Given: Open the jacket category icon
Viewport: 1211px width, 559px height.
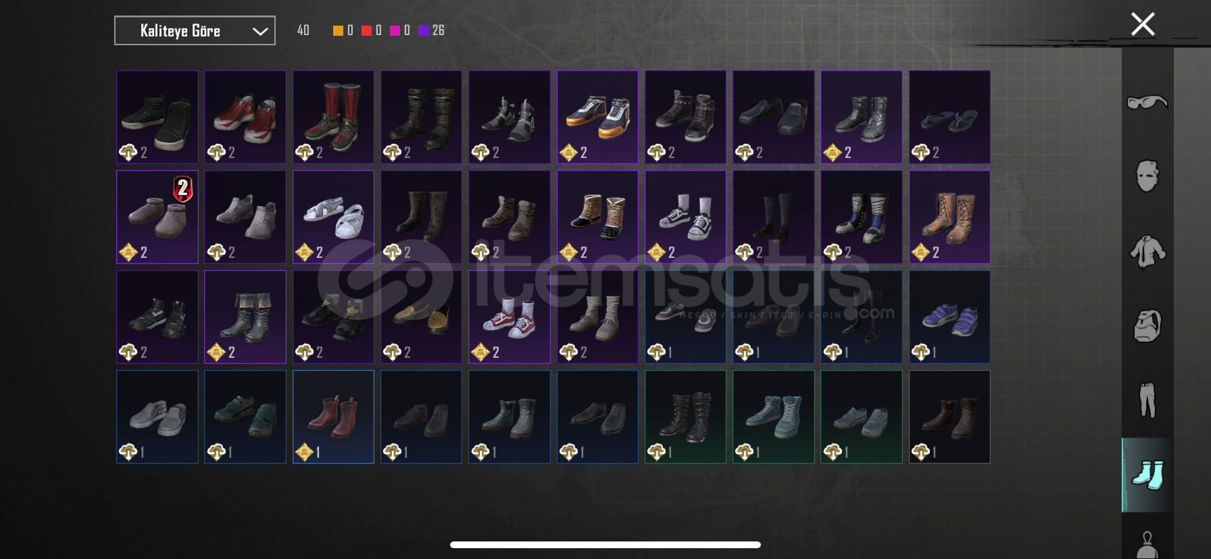Looking at the screenshot, I should coord(1147,251).
